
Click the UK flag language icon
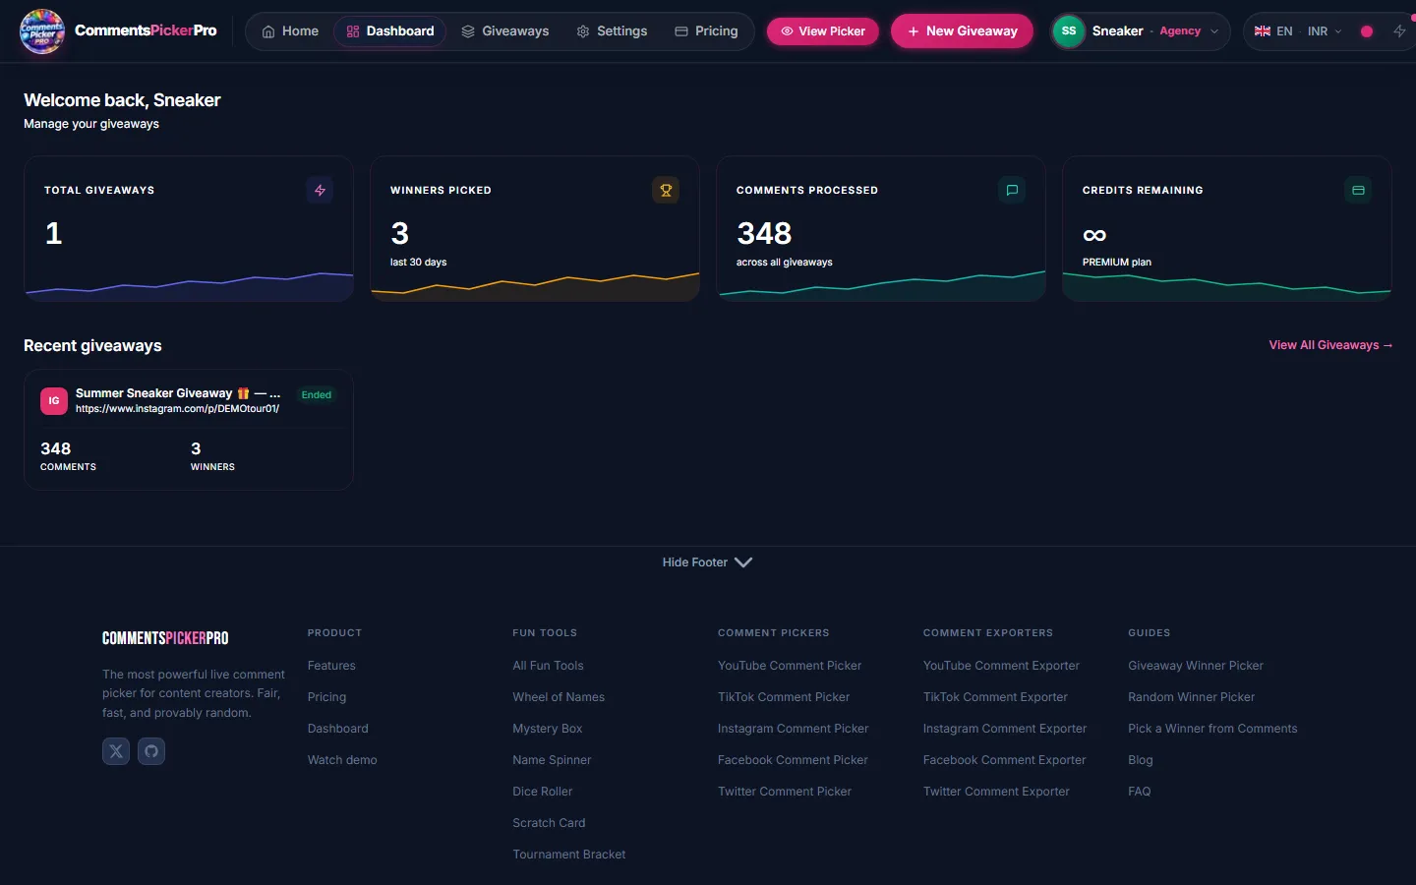[1263, 30]
